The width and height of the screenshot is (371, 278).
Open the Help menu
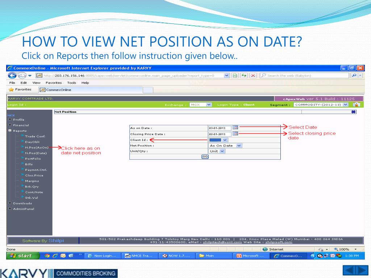(85, 83)
